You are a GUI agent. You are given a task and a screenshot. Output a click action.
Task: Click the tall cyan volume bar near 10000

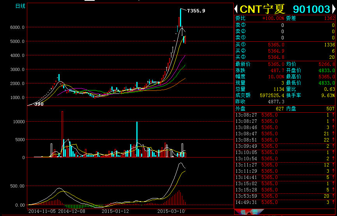point(137,139)
